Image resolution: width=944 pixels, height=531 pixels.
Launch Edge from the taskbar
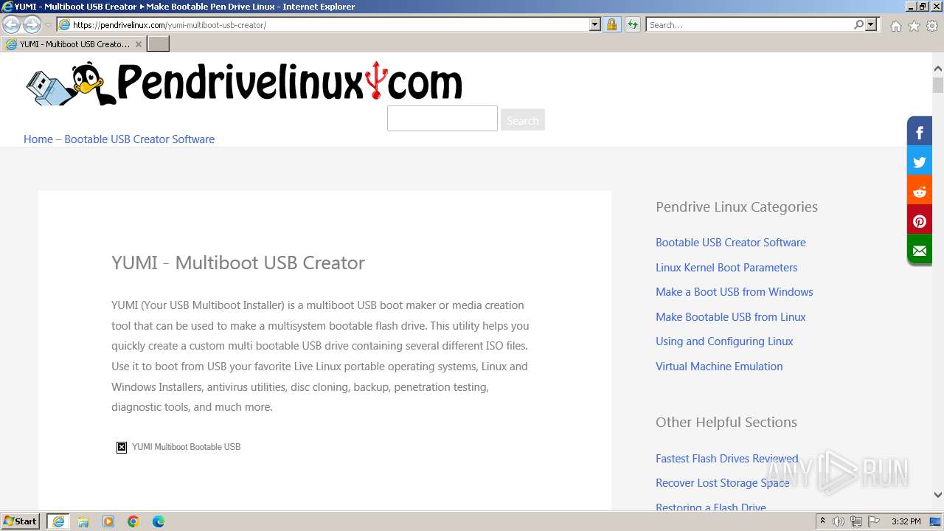pyautogui.click(x=159, y=521)
